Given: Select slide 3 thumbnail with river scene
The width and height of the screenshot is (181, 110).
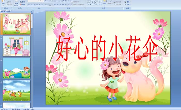Looking at the screenshot, I should (17, 68).
